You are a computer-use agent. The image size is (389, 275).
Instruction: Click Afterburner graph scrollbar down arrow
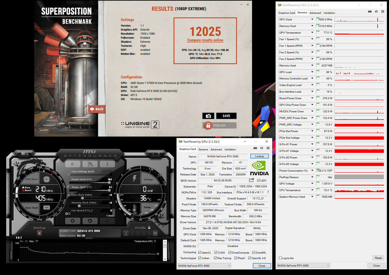(x=165, y=259)
